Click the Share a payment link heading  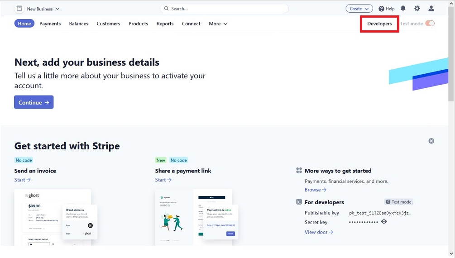pyautogui.click(x=183, y=171)
